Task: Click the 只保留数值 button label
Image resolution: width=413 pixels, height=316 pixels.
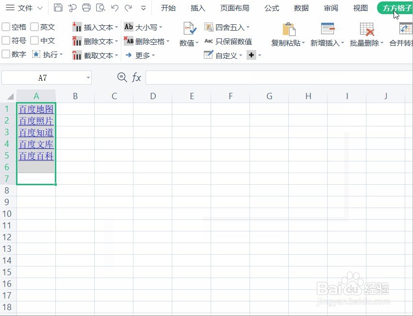Action: pos(233,41)
